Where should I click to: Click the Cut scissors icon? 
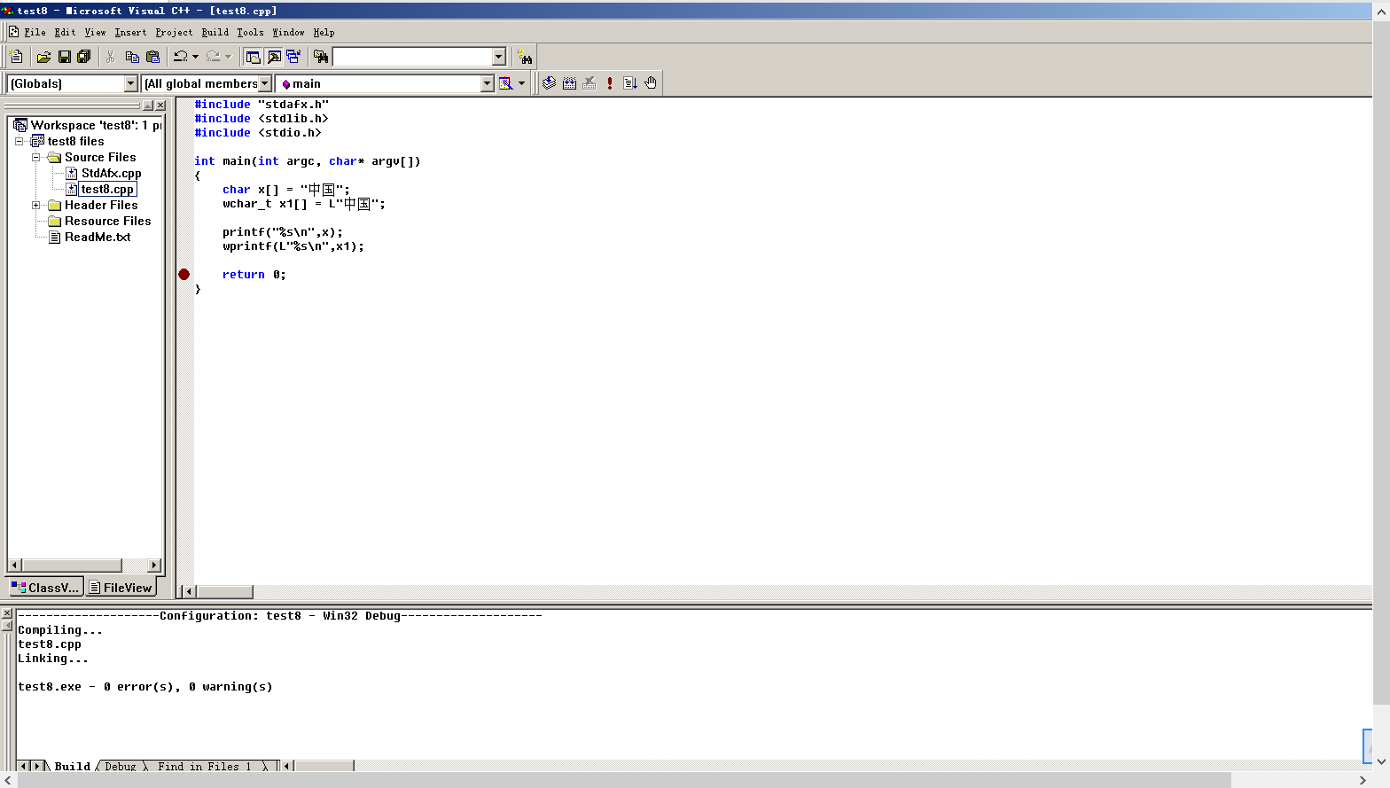(x=111, y=57)
